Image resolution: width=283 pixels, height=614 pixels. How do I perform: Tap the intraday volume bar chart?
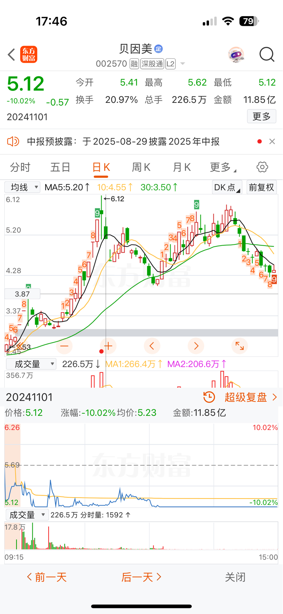click(141, 536)
